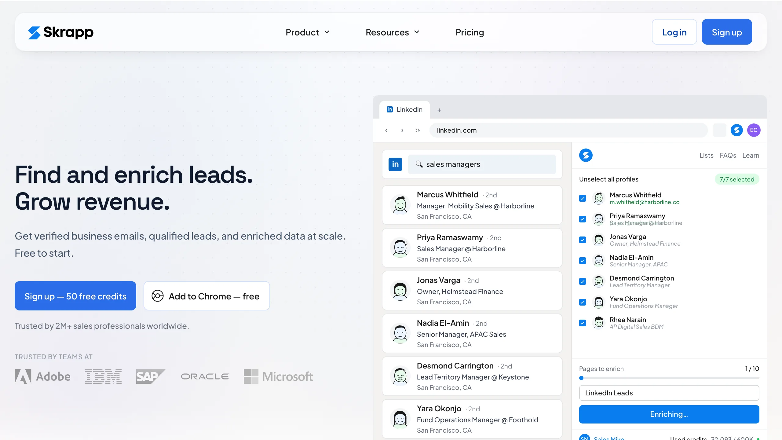The image size is (782, 440).
Task: Click the IBM logo
Action: (x=103, y=376)
